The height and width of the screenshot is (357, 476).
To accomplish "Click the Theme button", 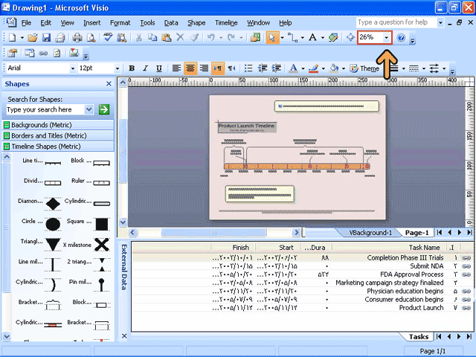I will [x=364, y=68].
